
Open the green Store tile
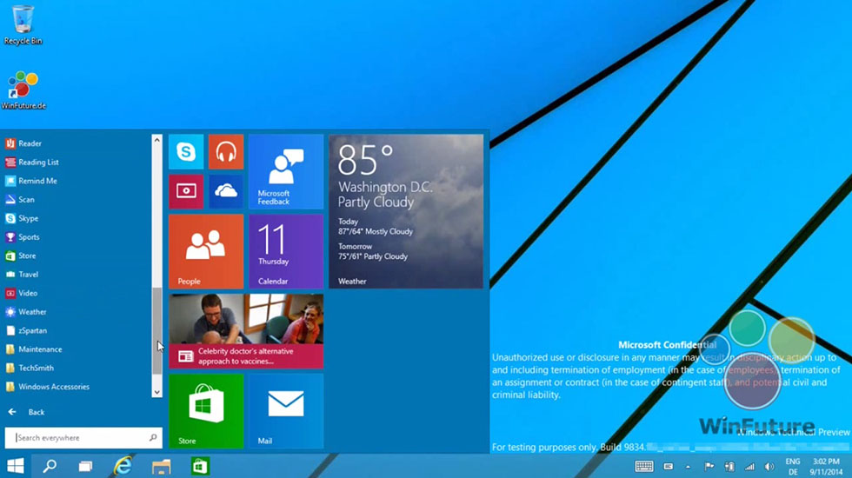206,410
